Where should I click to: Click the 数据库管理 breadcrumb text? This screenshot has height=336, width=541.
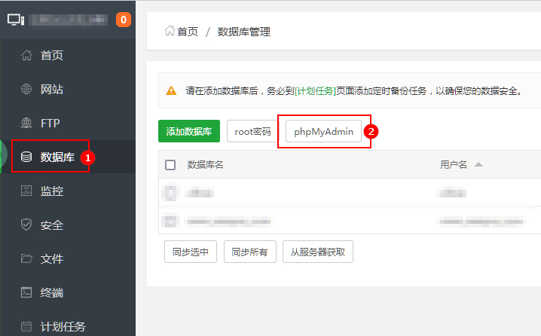click(x=244, y=32)
